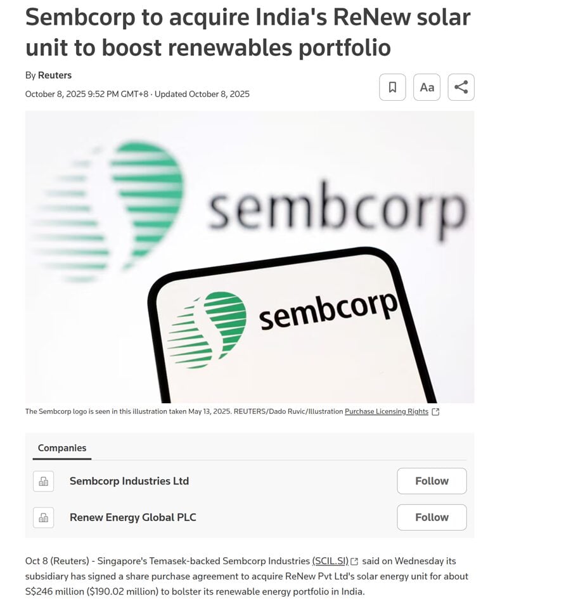Follow Sembcorp Industries Ltd
This screenshot has width=571, height=606.
click(x=432, y=481)
